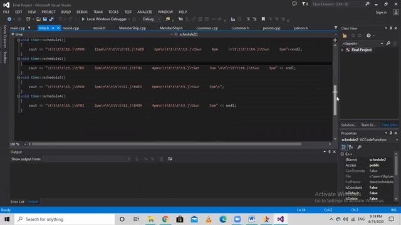Click the Categorized view icon in Properties
Screen dimensions: 401x225
[x=344, y=147]
